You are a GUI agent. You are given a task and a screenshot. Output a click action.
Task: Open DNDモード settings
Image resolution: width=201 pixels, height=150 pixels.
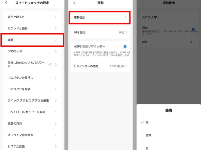32,51
